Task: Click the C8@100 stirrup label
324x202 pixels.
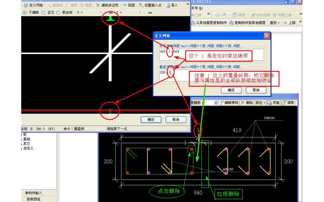Action: [269, 118]
